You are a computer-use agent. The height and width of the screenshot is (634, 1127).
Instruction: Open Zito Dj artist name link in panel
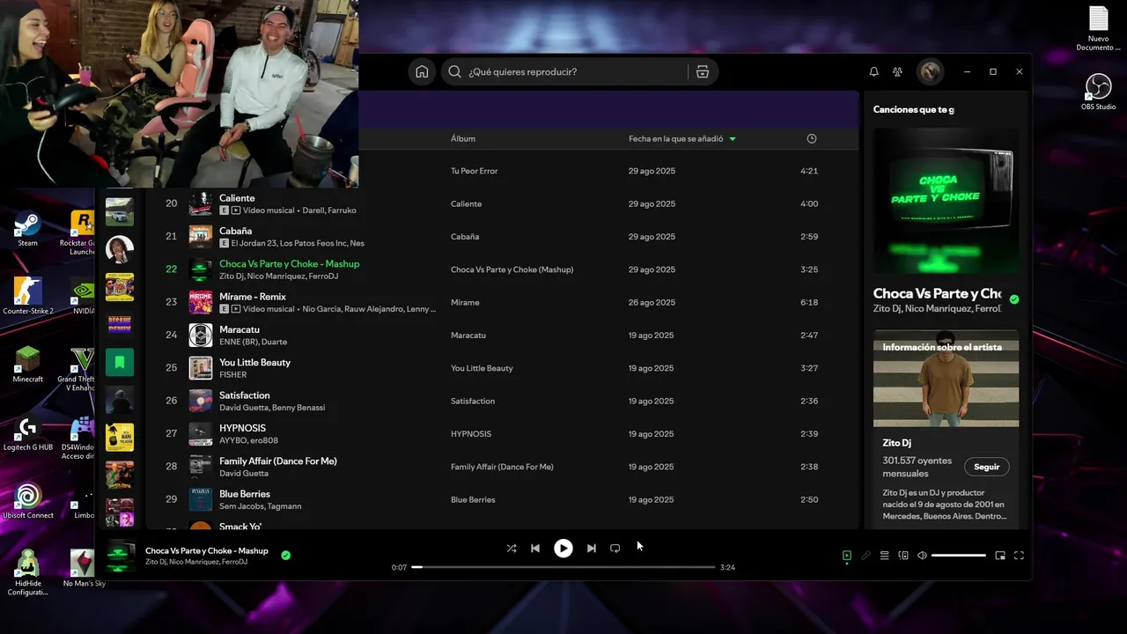(x=897, y=443)
